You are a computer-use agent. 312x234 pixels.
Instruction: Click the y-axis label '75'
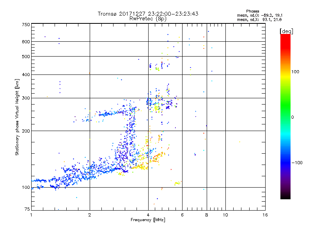coord(27,209)
